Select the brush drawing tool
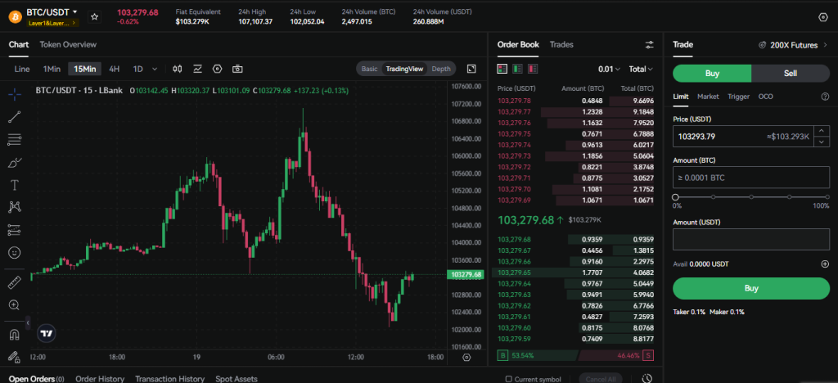This screenshot has width=838, height=383. (x=15, y=162)
